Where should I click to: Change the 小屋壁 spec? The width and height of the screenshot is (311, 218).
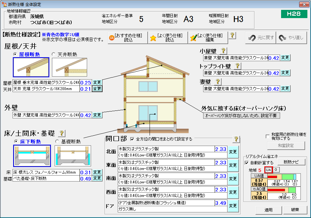pos(285,58)
